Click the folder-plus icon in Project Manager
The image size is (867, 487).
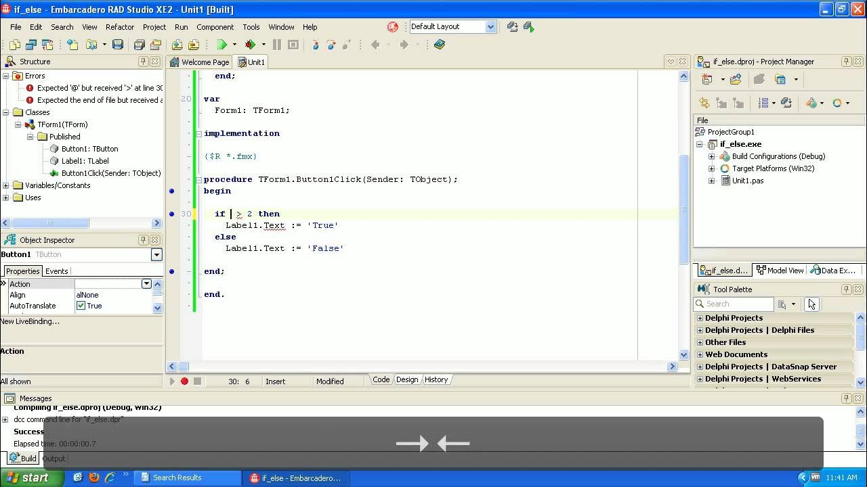click(x=736, y=79)
